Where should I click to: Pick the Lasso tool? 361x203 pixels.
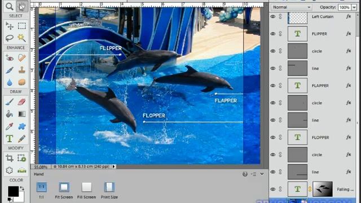click(10, 38)
